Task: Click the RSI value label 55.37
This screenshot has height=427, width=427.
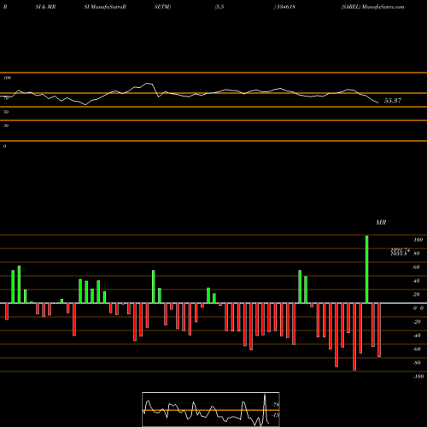Action: pyautogui.click(x=393, y=101)
